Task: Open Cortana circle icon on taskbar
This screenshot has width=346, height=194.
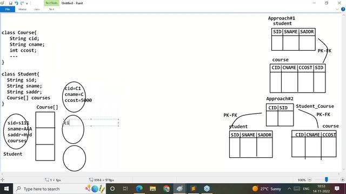Action: coord(112,189)
